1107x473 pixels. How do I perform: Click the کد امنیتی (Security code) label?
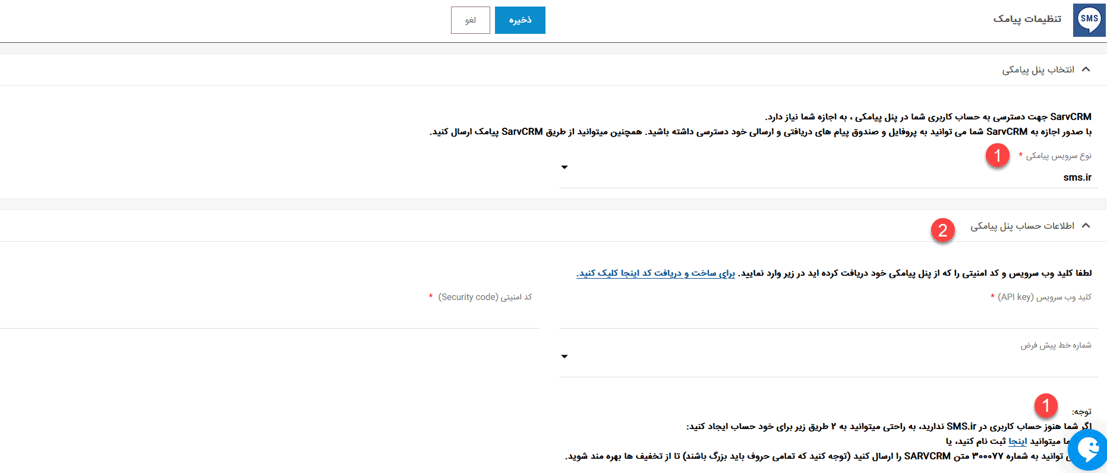coord(485,297)
